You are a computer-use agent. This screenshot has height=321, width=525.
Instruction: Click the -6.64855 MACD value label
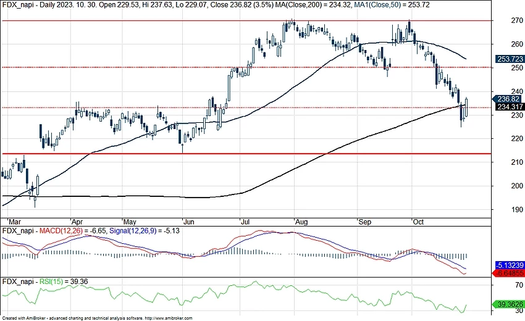coord(508,273)
